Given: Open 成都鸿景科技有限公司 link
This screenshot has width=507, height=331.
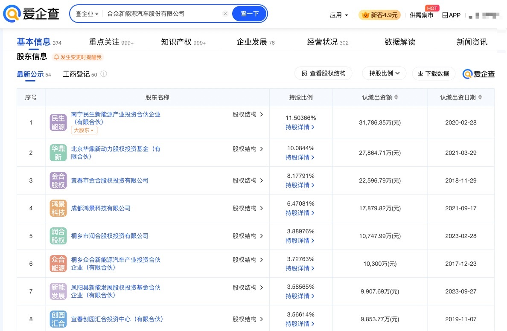Looking at the screenshot, I should [101, 208].
